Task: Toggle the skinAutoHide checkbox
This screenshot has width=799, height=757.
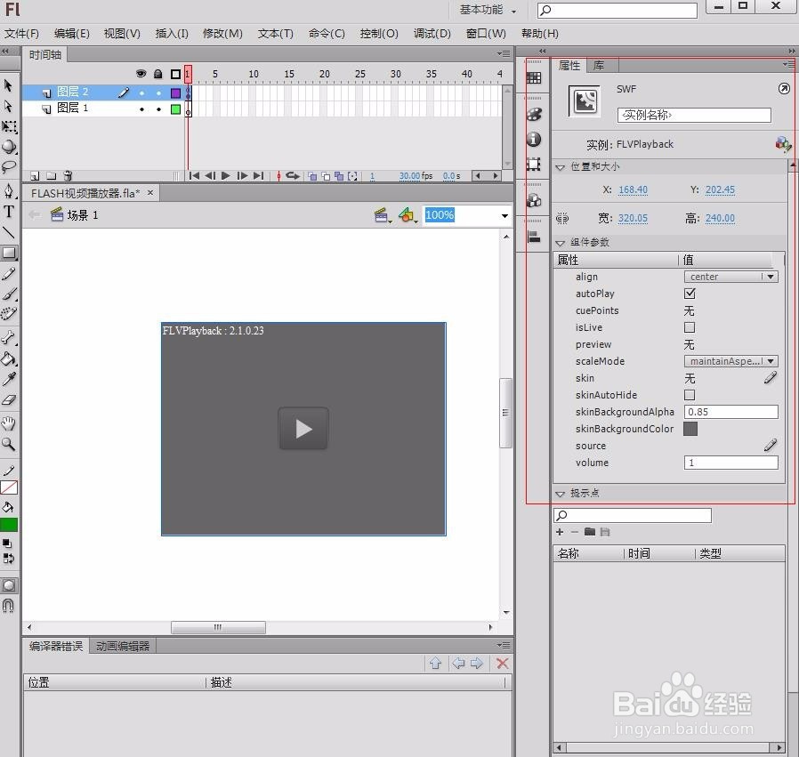Action: point(690,395)
